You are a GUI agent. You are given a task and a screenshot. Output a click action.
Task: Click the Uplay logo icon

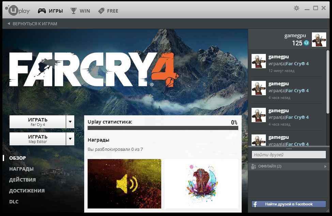click(x=18, y=10)
